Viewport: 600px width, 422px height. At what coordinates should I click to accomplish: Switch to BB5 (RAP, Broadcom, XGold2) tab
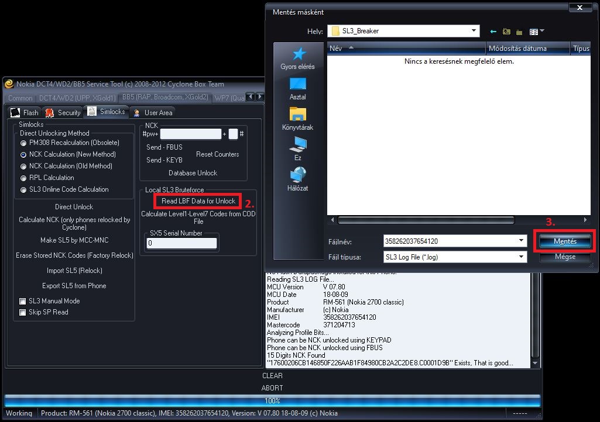pos(165,97)
